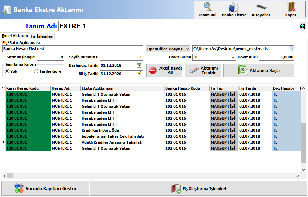The width and height of the screenshot is (308, 197).
Task: Open Tanım Bul magnifier search
Action: 207,10
